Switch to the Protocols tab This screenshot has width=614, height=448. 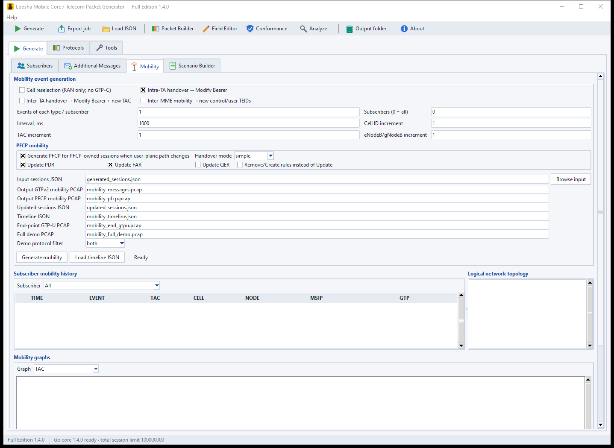[68, 48]
